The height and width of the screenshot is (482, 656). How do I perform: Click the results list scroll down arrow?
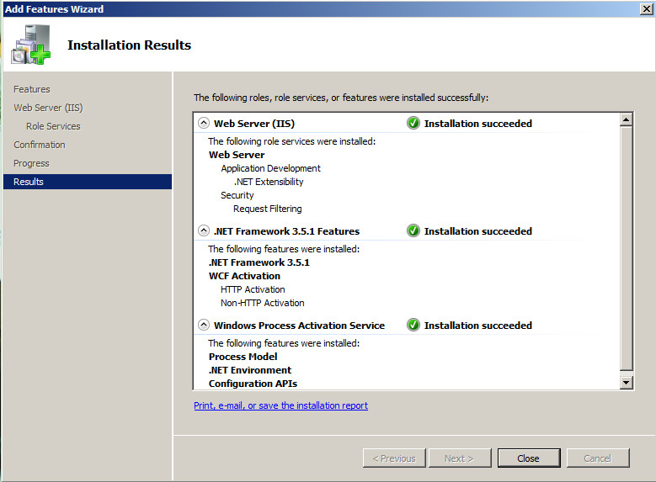626,382
